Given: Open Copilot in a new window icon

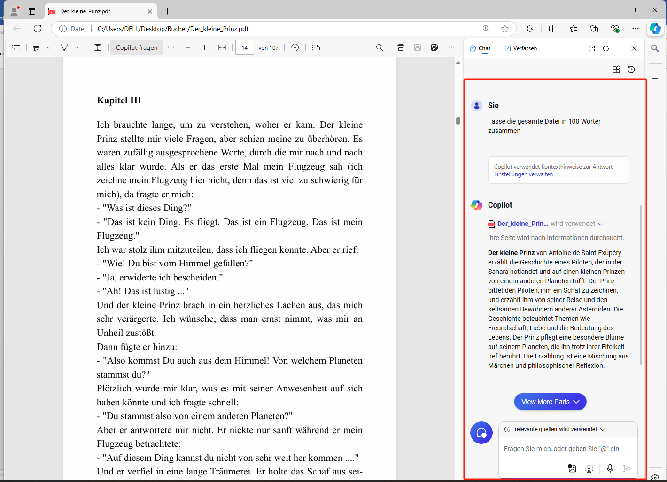Looking at the screenshot, I should pos(592,48).
